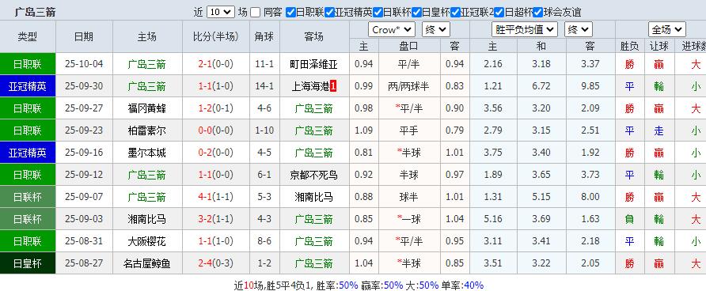This screenshot has width=706, height=291.
Task: Click the 0-2(0-0) score against 墨尔本城
Action: (x=215, y=153)
